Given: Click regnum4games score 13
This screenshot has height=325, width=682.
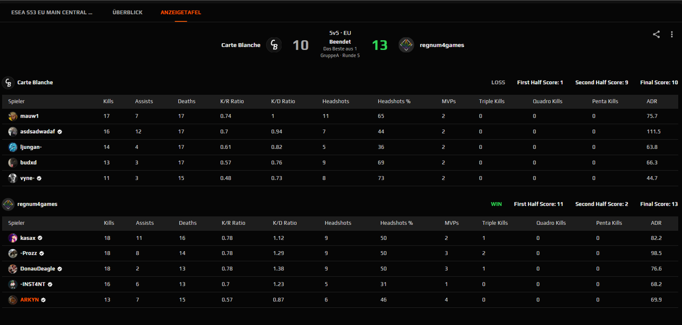Looking at the screenshot, I should click(380, 45).
